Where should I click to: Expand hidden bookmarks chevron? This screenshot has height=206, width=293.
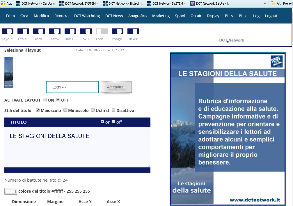tap(265, 3)
